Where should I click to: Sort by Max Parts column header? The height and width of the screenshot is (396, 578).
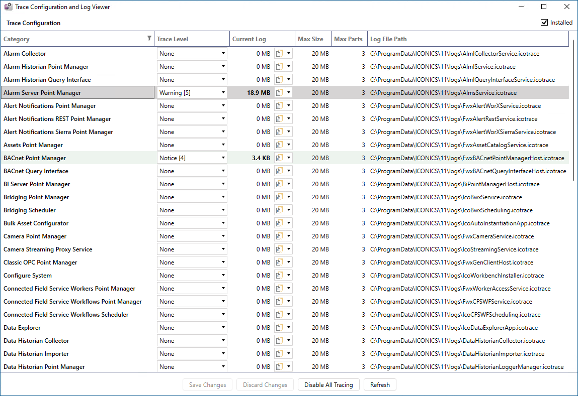click(x=348, y=39)
